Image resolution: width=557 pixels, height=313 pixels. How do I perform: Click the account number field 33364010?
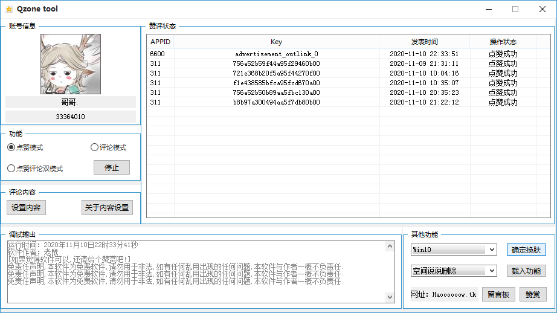71,117
